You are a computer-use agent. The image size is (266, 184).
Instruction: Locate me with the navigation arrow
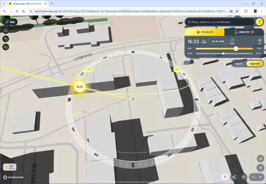260,168
